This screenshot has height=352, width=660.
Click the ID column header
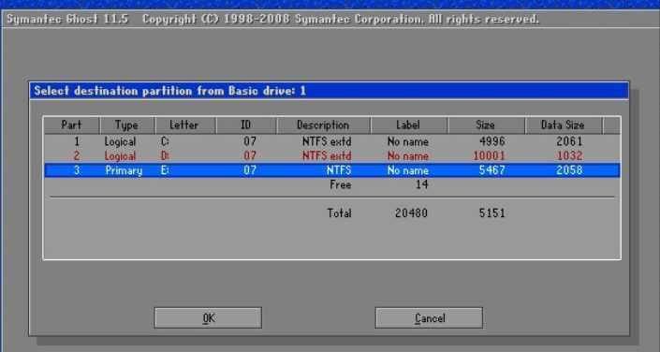pos(246,125)
